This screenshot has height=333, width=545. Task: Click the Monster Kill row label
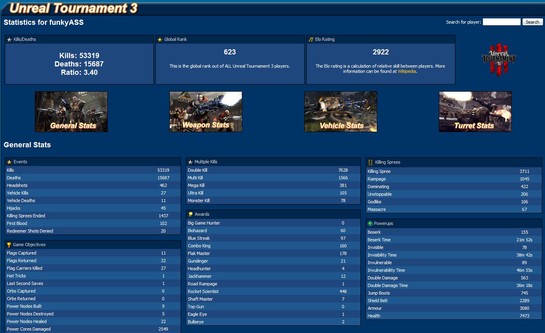coord(199,201)
